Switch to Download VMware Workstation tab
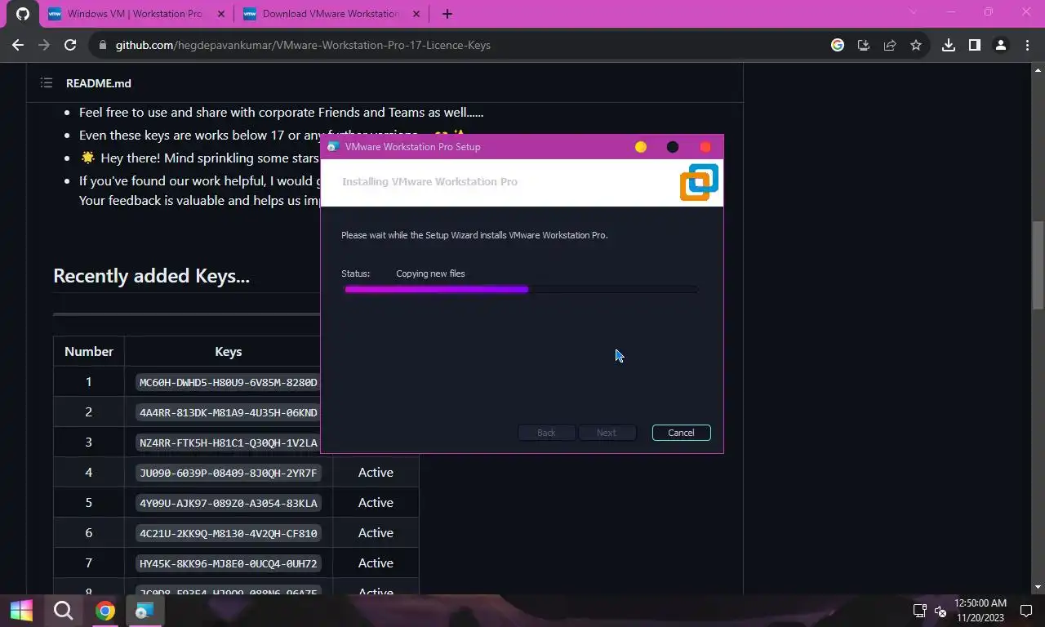This screenshot has width=1045, height=627. tap(331, 14)
